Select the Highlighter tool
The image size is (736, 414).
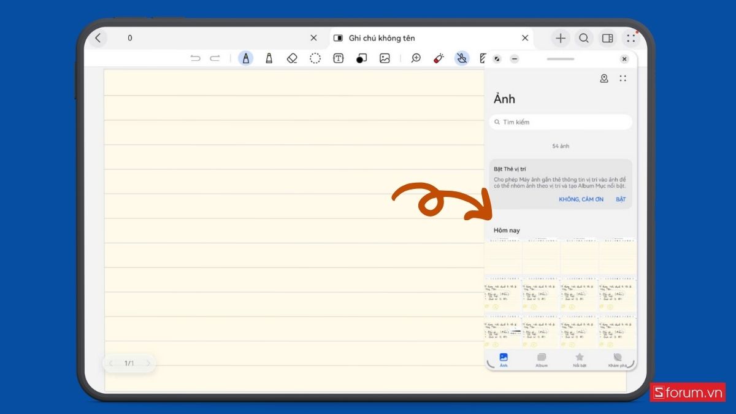point(269,58)
